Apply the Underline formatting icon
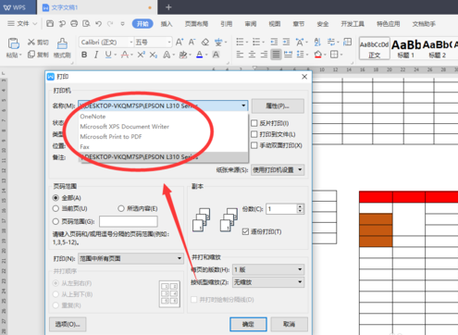Image resolution: width=458 pixels, height=335 pixels. tap(108, 55)
